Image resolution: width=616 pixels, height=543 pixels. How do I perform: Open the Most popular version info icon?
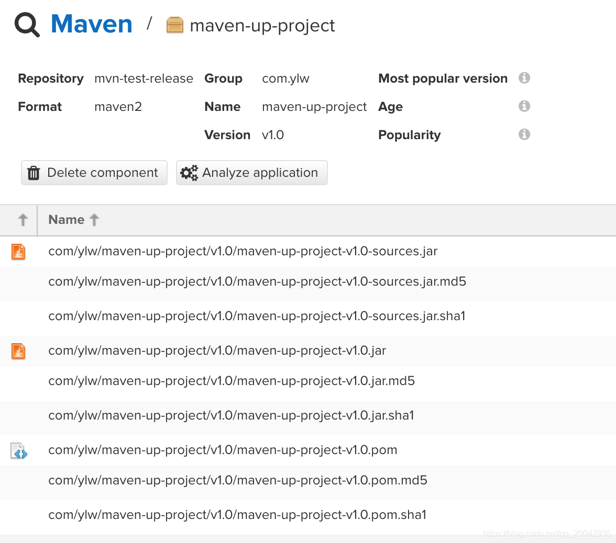524,77
